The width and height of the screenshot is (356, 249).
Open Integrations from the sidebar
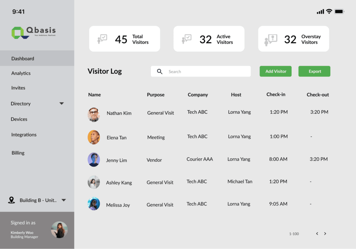click(24, 135)
